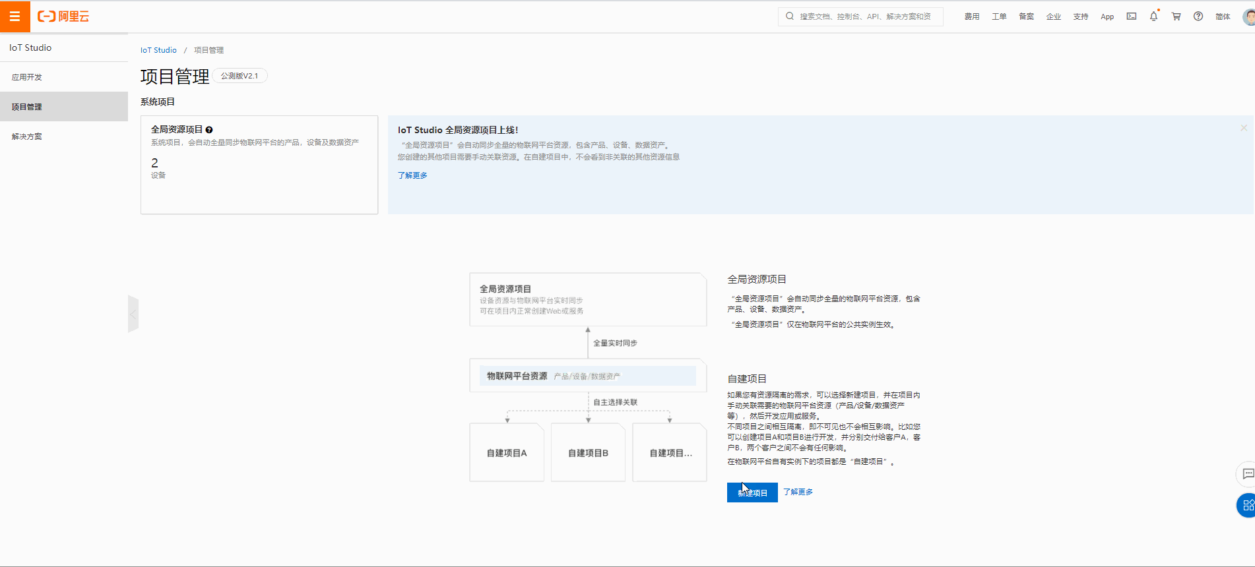Open the 费用 menu
This screenshot has height=567, width=1255.
(x=972, y=16)
